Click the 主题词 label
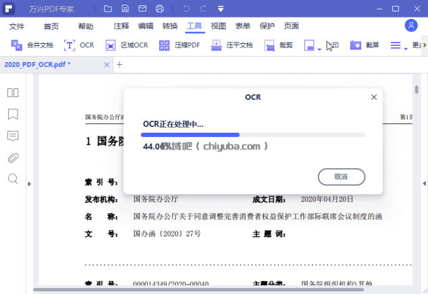 click(269, 234)
